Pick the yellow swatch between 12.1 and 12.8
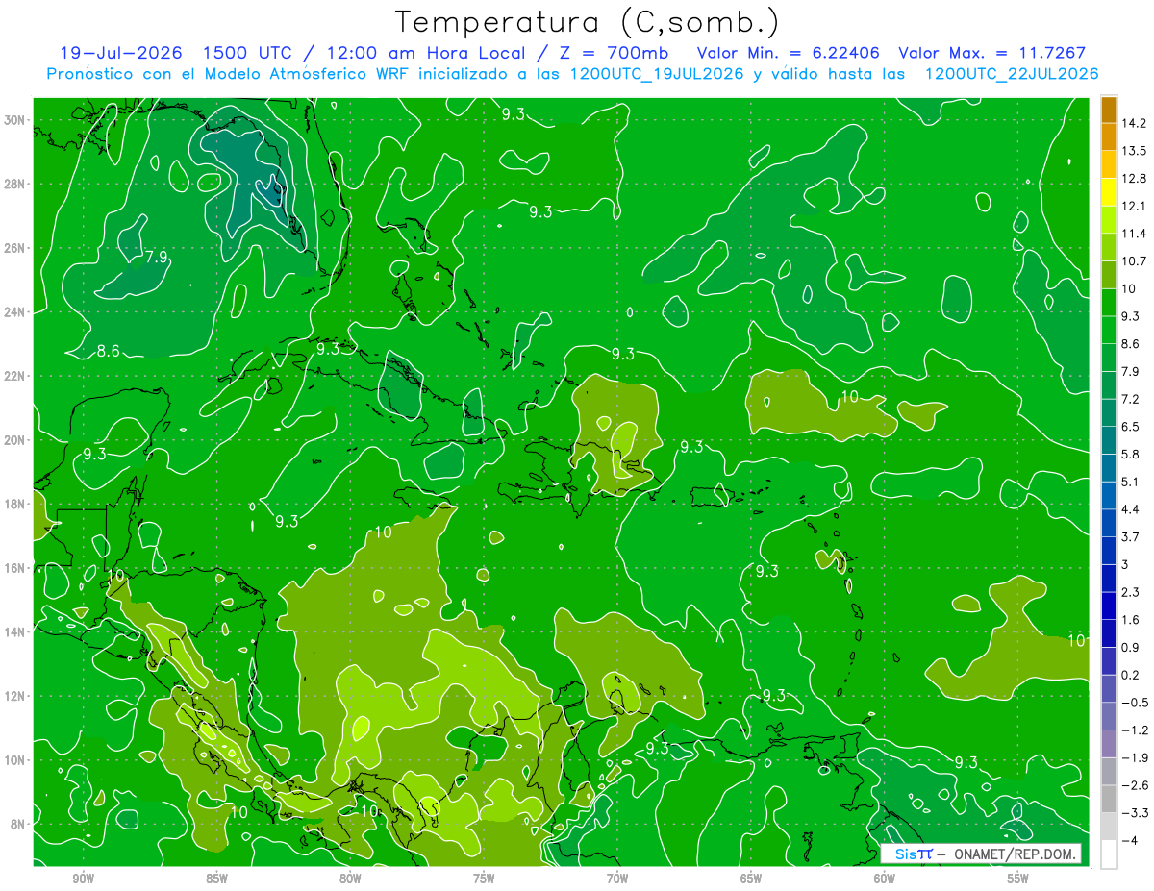The width and height of the screenshot is (1154, 891). (x=1109, y=192)
